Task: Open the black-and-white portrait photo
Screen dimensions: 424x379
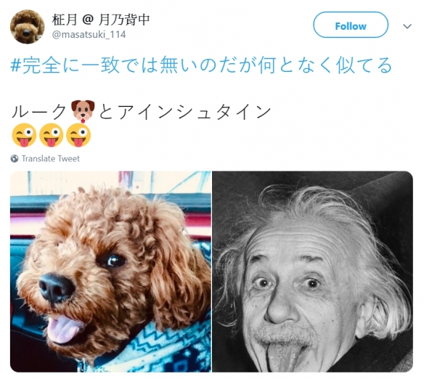Action: [313, 272]
